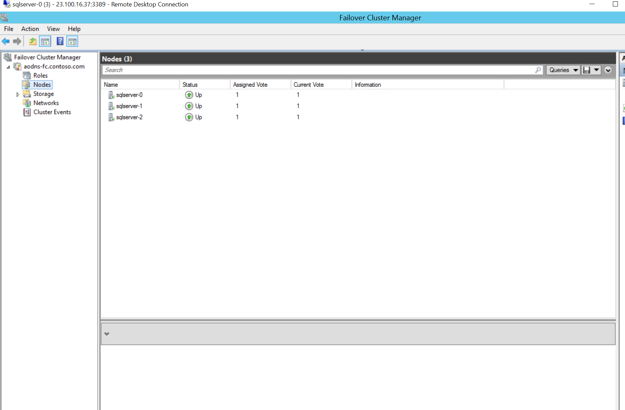Expand the search options chevron button
Image resolution: width=625 pixels, height=410 pixels.
pos(608,70)
